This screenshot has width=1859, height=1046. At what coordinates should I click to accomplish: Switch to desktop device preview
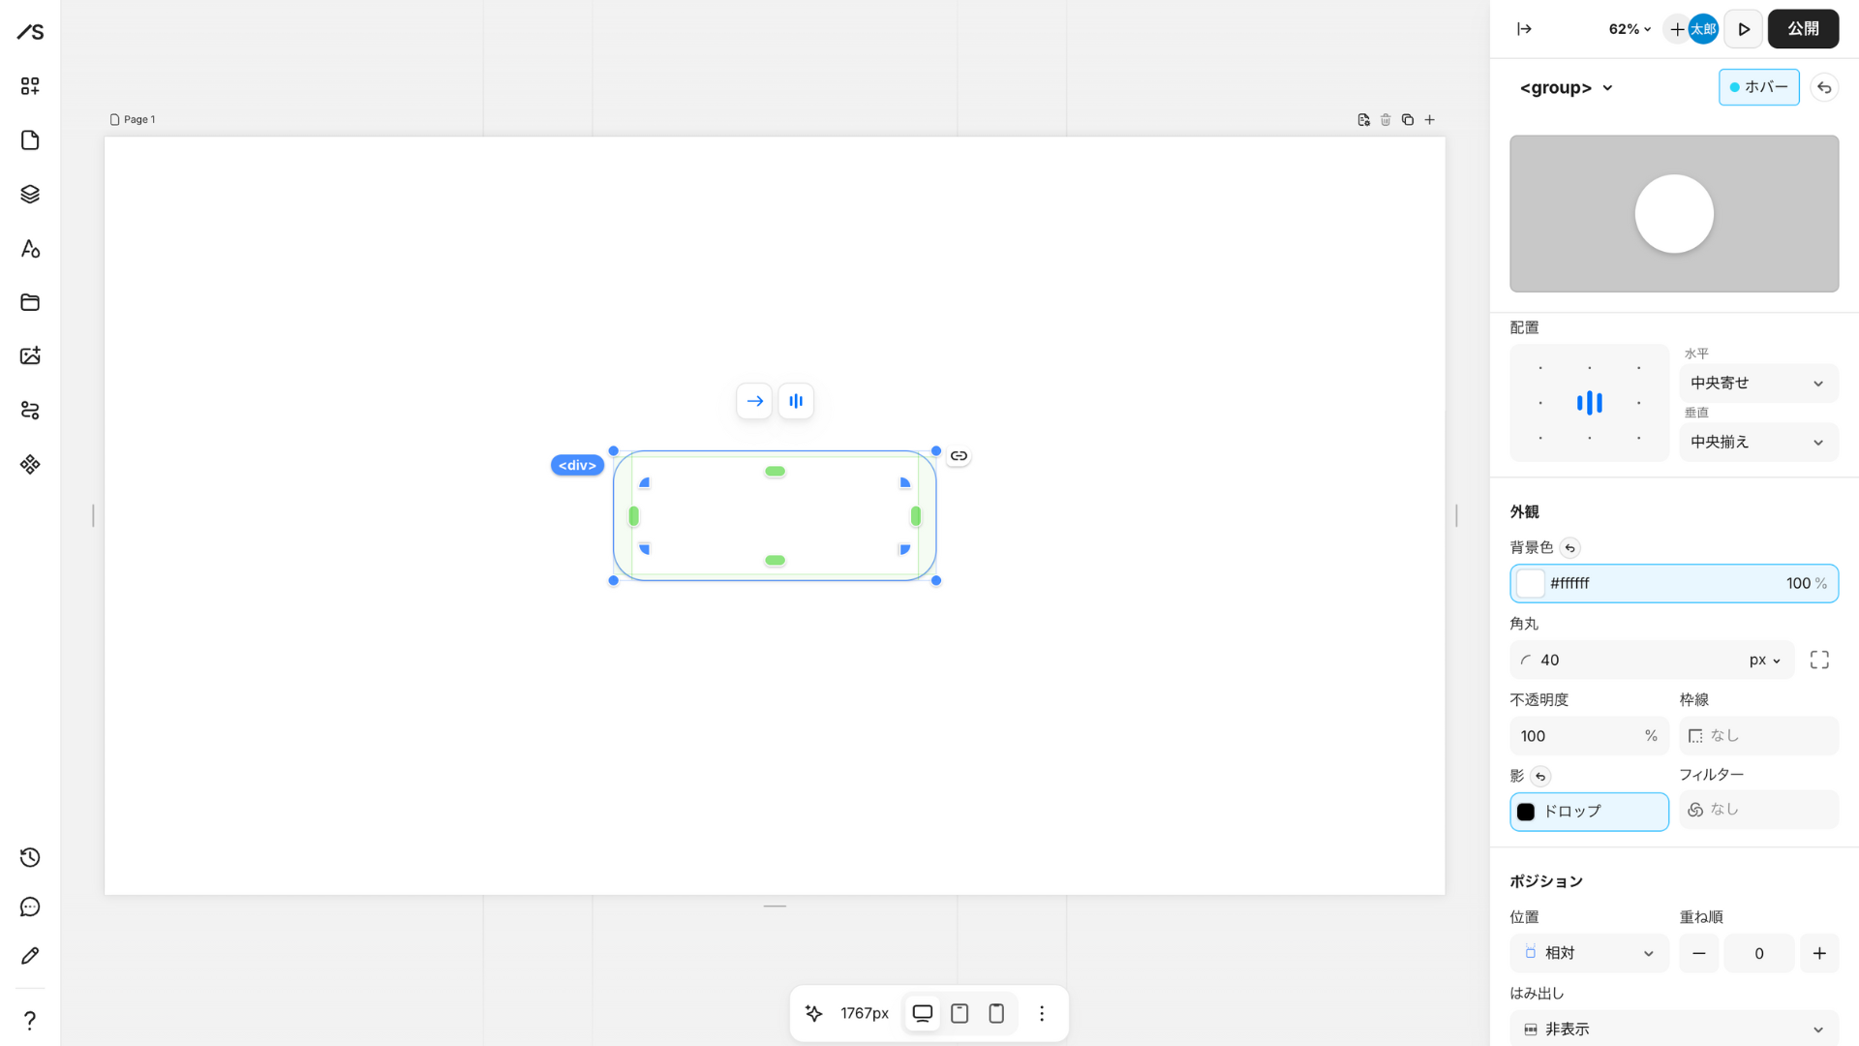click(x=922, y=1013)
